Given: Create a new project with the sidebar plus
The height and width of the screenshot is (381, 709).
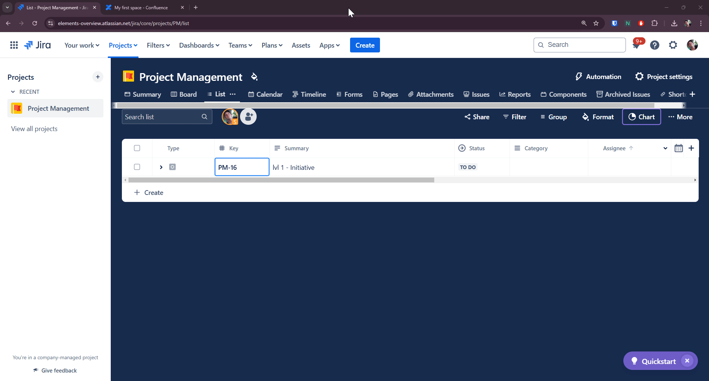Looking at the screenshot, I should (98, 77).
